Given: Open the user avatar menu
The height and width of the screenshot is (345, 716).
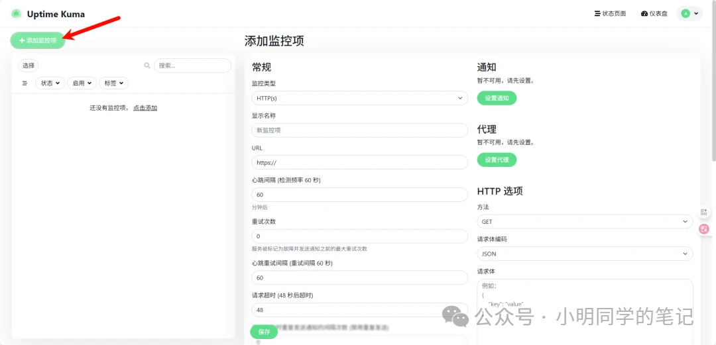Looking at the screenshot, I should [x=689, y=14].
